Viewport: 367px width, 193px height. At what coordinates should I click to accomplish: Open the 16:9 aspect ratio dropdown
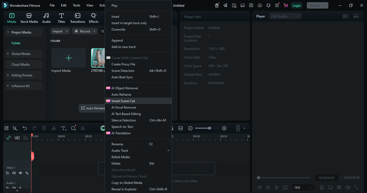303,187
